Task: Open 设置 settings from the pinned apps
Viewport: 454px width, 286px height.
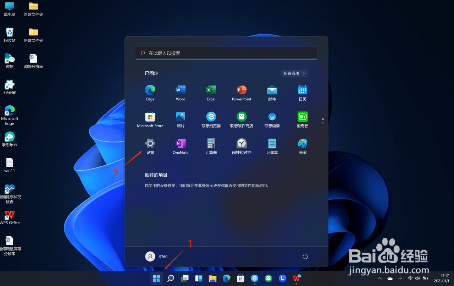Action: (150, 146)
